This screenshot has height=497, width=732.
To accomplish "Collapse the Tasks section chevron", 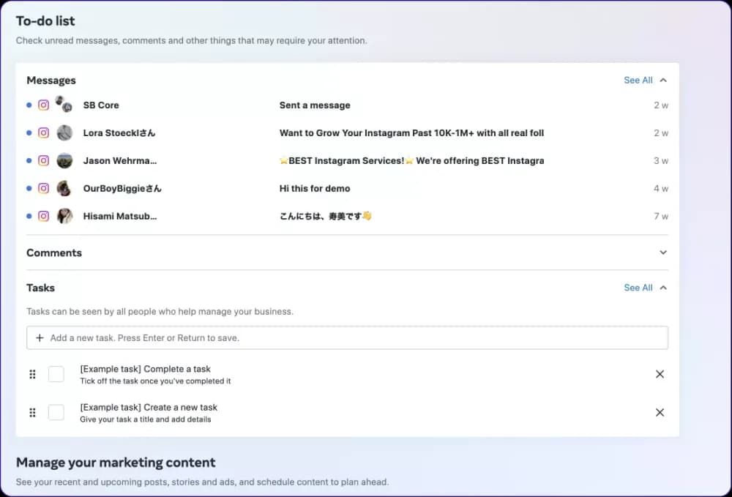I will (x=663, y=288).
